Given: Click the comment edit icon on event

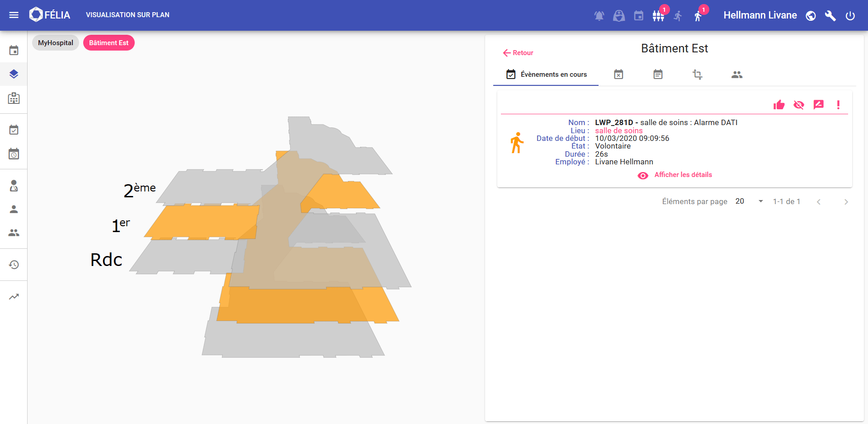Looking at the screenshot, I should pos(818,105).
